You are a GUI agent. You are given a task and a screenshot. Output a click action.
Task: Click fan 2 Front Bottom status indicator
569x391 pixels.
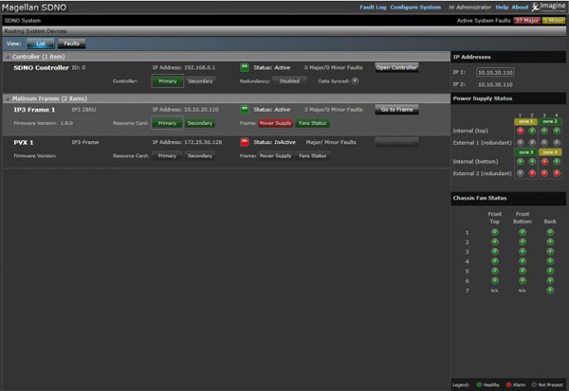pos(523,242)
